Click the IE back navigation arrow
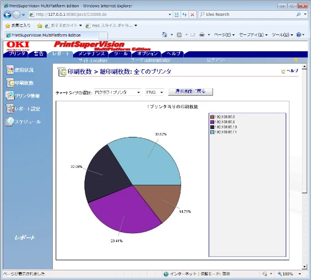The height and width of the screenshot is (280, 311). [7, 15]
